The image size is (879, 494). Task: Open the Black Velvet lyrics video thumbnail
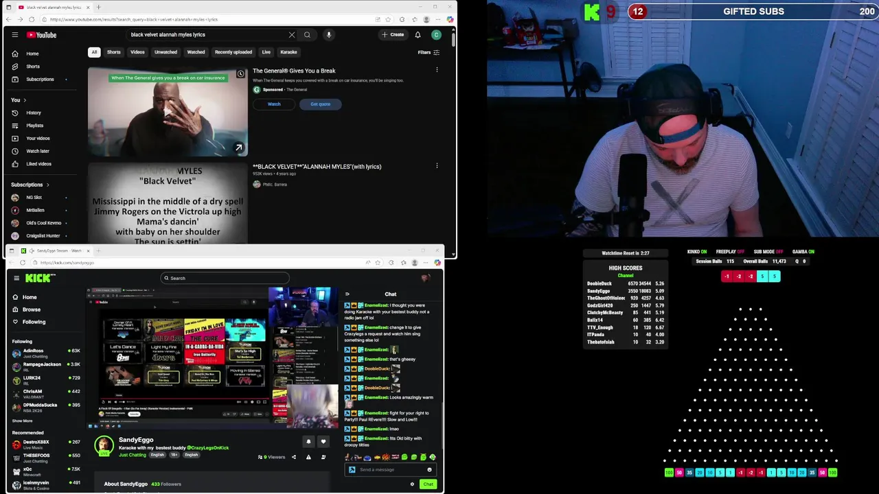coord(168,203)
